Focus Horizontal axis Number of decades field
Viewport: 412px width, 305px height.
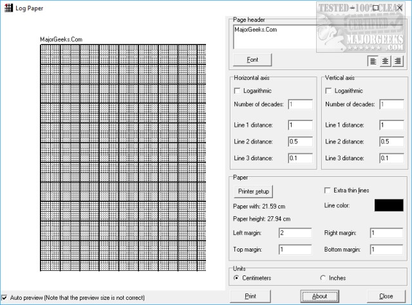(x=301, y=104)
